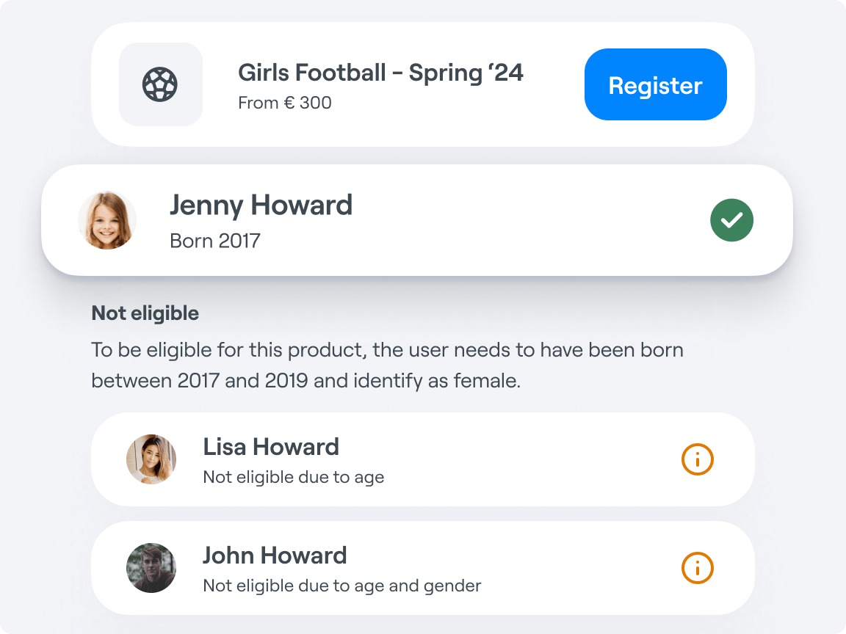Image resolution: width=846 pixels, height=634 pixels.
Task: Click the John Howard name
Action: click(x=275, y=555)
